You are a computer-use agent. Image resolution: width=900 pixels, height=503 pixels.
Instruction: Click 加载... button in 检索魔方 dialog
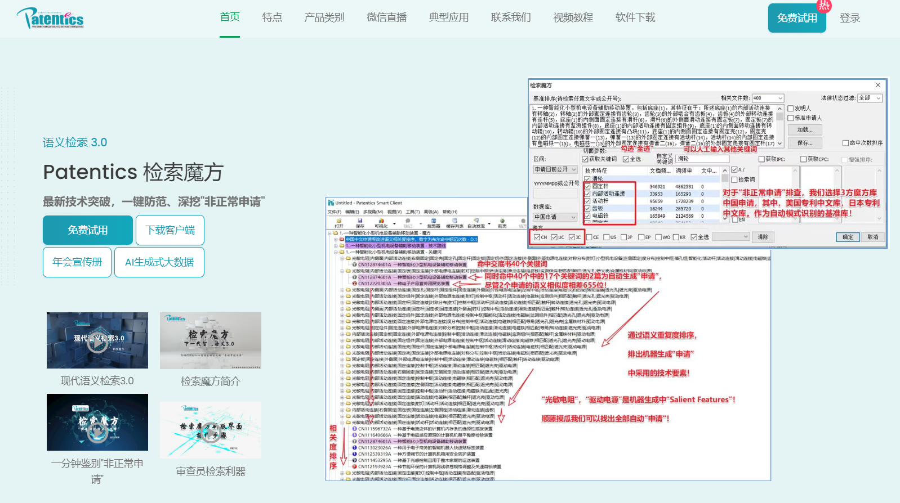[x=805, y=129]
